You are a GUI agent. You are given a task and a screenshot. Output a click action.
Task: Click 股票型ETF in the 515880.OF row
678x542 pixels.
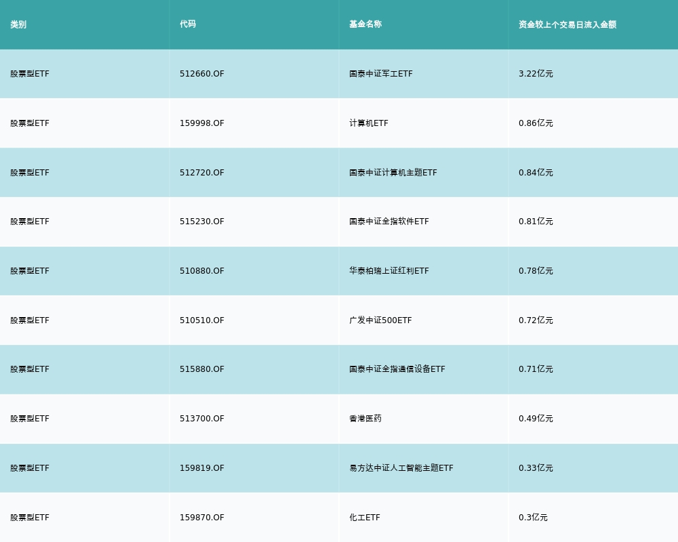[30, 369]
